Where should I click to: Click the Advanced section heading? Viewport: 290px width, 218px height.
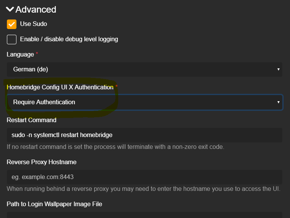coord(36,9)
